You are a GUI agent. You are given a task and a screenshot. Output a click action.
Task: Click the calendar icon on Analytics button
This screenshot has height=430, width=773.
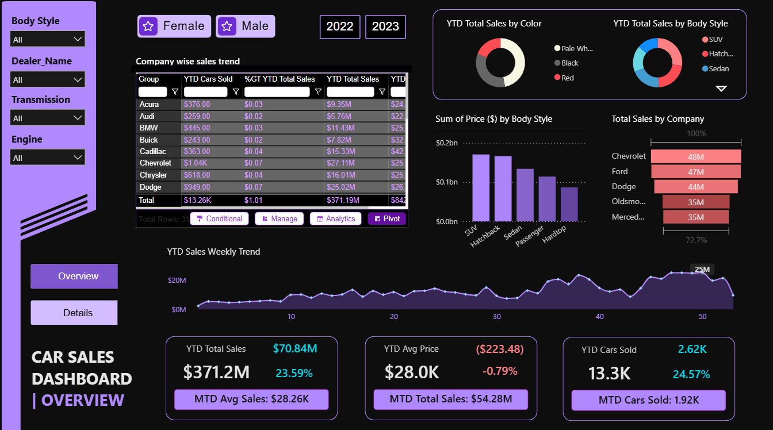tap(320, 218)
